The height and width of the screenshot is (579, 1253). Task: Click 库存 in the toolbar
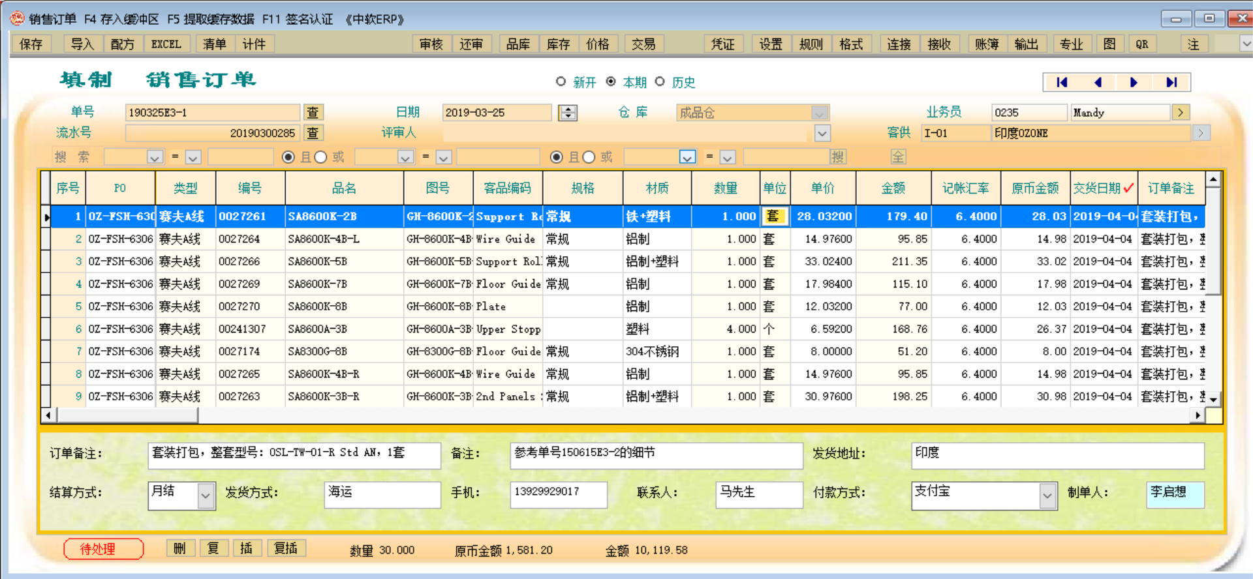pos(558,44)
